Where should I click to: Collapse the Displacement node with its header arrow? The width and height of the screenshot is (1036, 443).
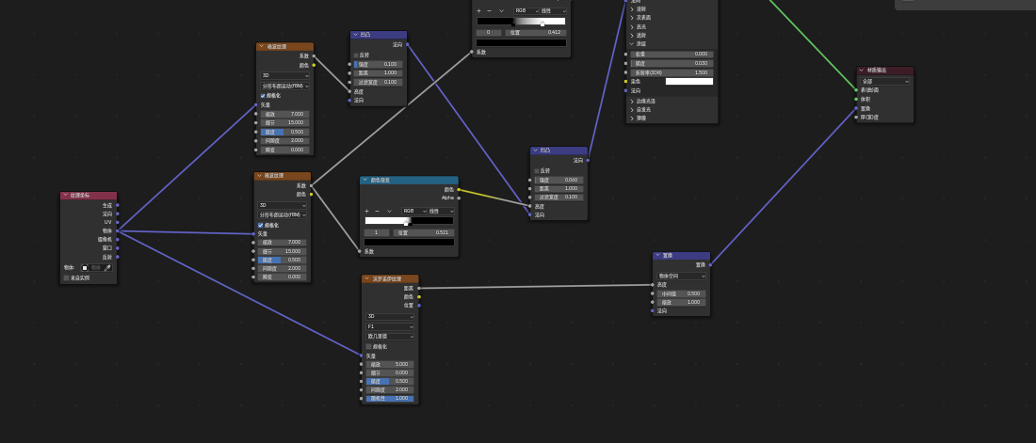pos(657,256)
